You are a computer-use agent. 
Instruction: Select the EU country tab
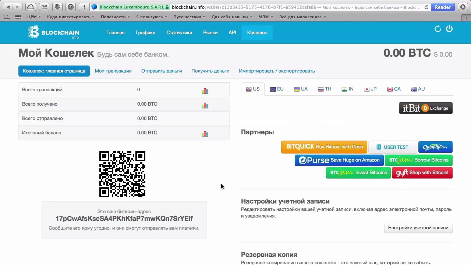[x=277, y=89]
